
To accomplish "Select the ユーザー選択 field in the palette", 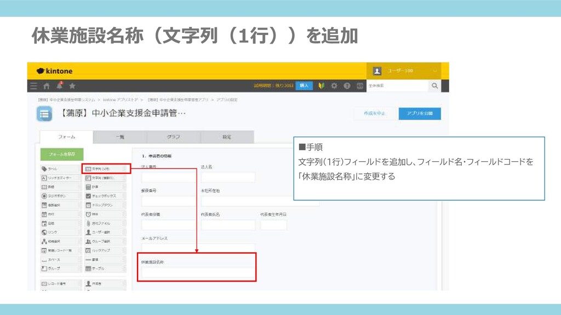I will [x=106, y=232].
